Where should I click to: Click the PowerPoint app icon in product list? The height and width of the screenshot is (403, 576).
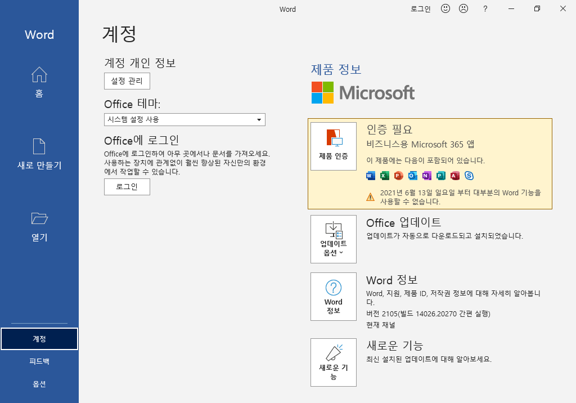click(x=399, y=176)
